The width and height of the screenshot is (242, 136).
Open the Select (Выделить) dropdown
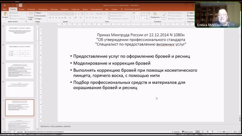point(191,19)
